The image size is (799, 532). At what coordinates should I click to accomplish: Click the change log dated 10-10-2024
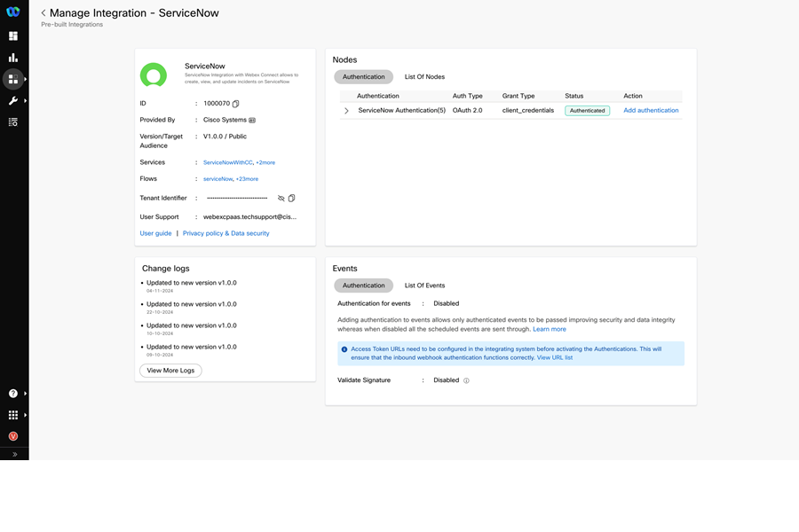pos(192,329)
